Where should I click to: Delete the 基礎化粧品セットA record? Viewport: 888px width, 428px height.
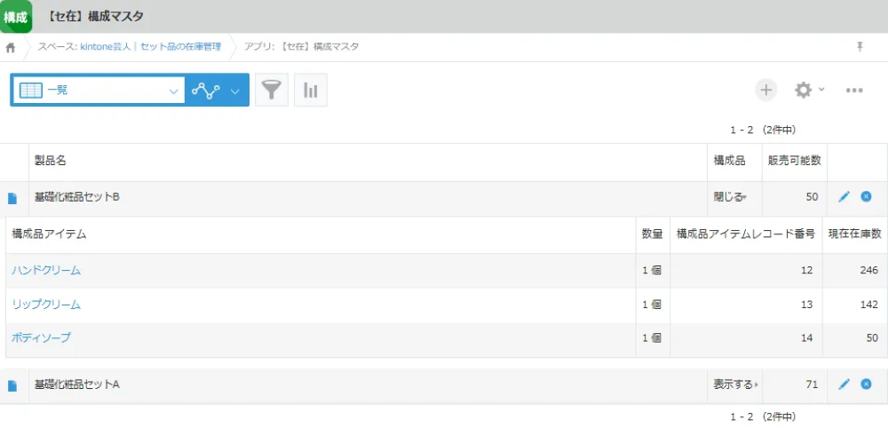(866, 384)
